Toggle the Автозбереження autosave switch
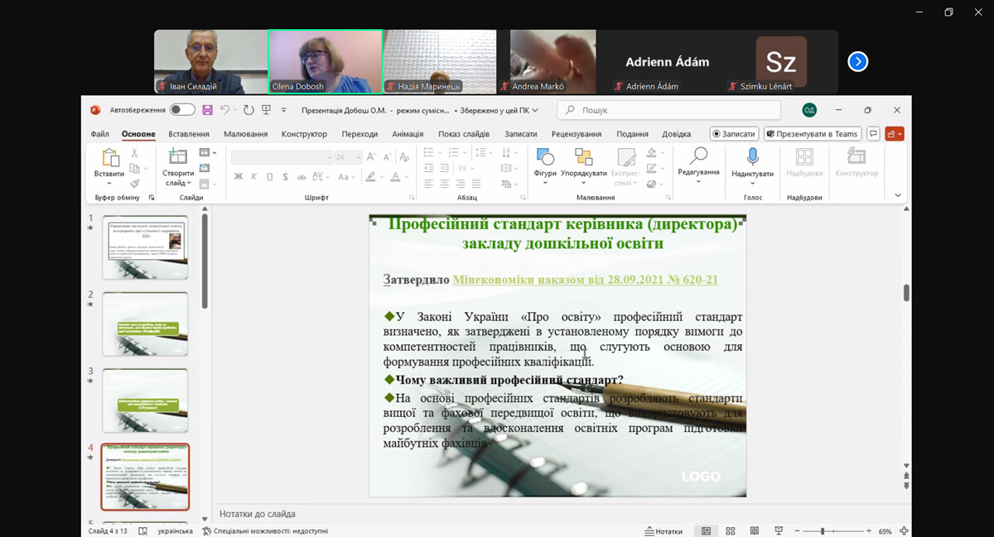Screen dimensions: 994x537 [x=182, y=110]
